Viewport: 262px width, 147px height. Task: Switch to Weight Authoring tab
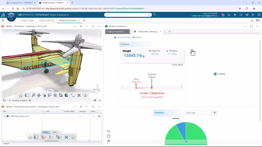46,20
